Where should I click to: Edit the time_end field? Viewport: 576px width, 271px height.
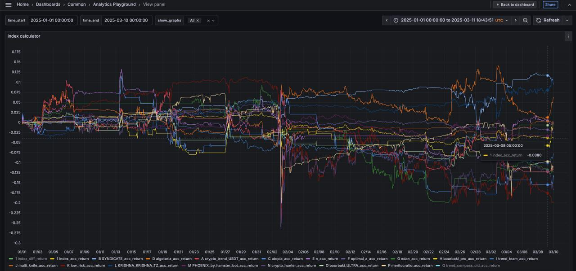click(126, 20)
